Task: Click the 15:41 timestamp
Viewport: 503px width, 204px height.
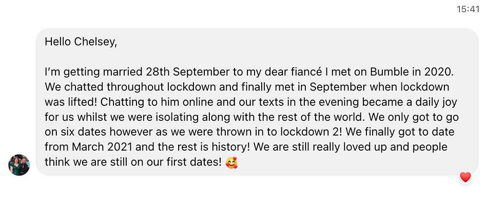Action: (x=468, y=9)
